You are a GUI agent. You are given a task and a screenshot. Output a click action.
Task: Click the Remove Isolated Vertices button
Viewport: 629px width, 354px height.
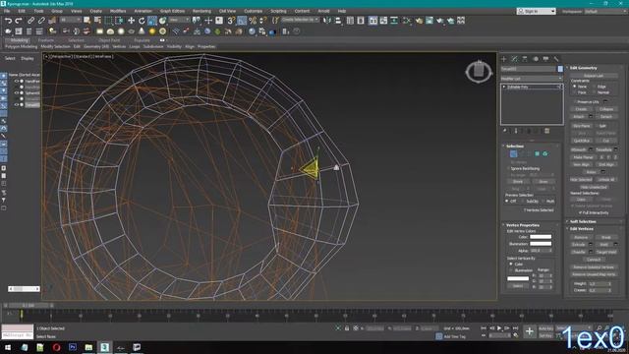[x=594, y=267]
